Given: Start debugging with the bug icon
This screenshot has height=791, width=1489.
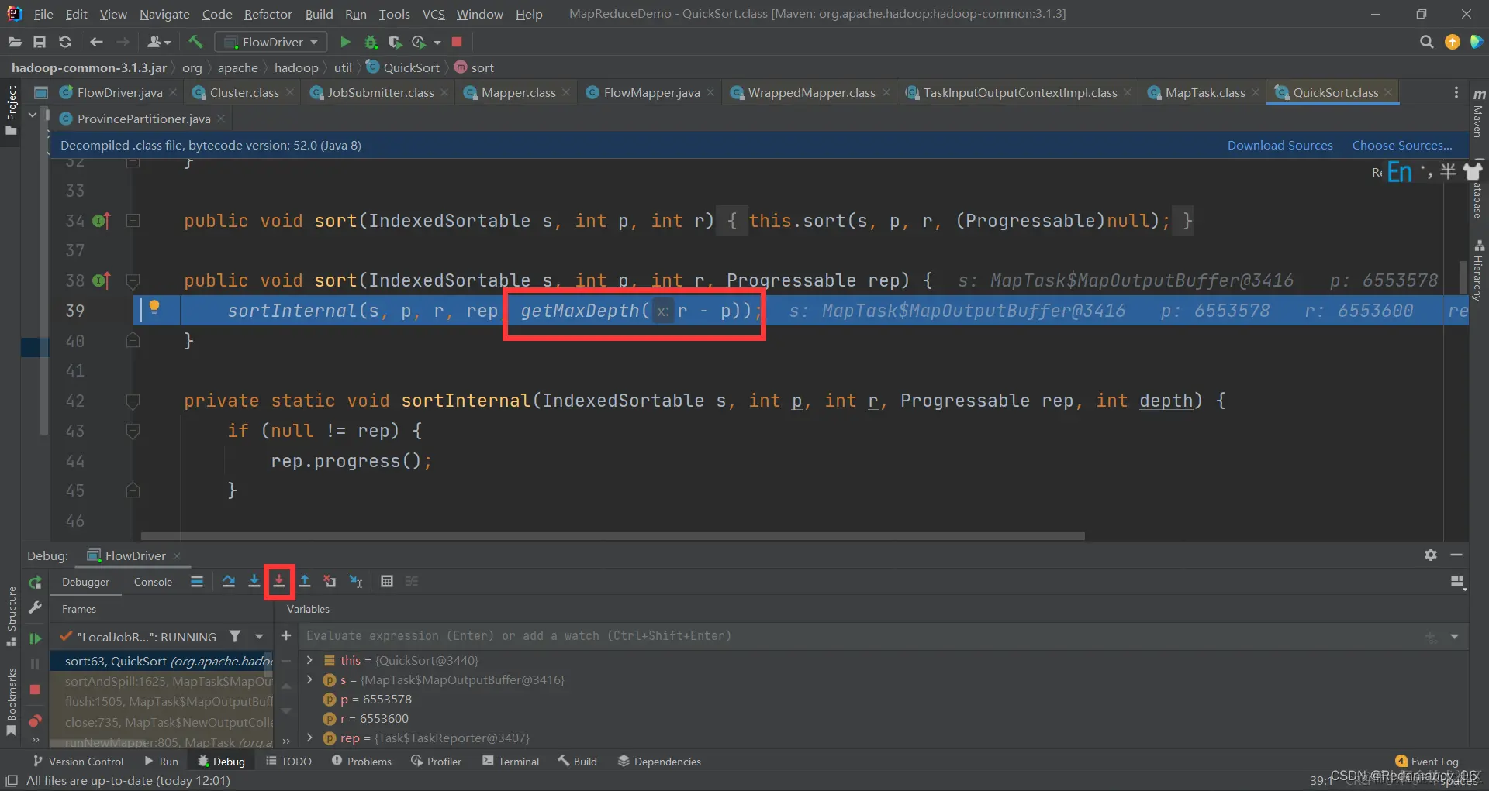Looking at the screenshot, I should click(371, 42).
